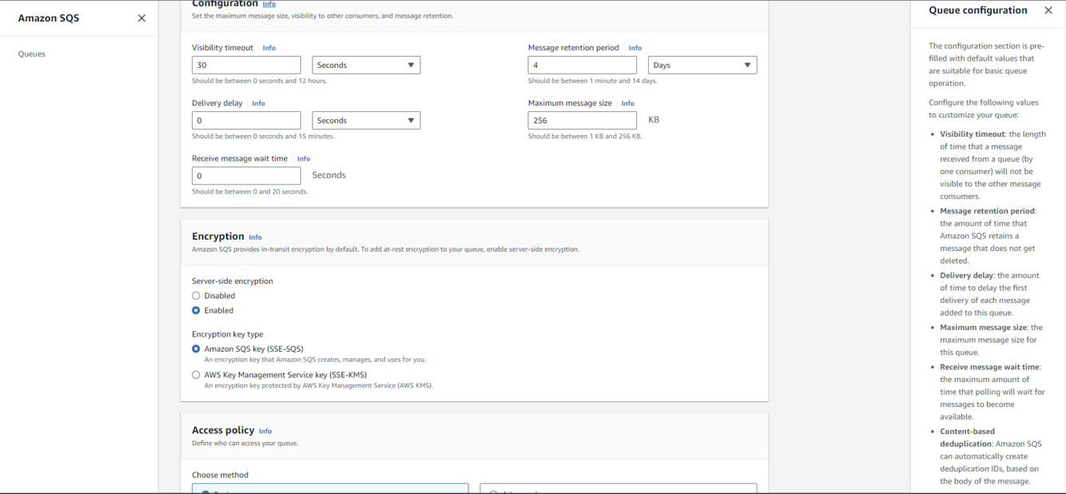Click the Message retention period value field
This screenshot has width=1066, height=494.
(583, 65)
